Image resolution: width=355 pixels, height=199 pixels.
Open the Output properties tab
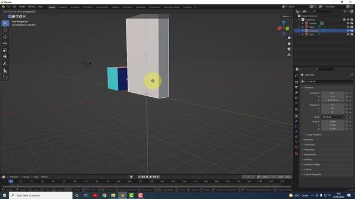coord(296,87)
